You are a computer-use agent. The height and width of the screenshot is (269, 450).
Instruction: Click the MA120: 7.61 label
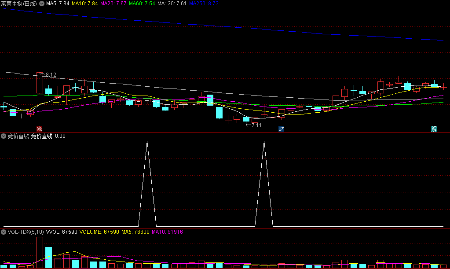click(172, 4)
